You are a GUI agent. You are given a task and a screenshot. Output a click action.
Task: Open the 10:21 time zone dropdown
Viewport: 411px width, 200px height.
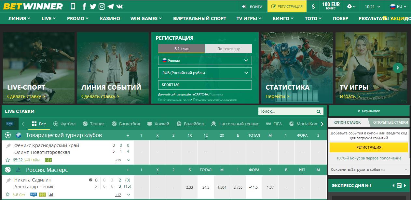[372, 6]
